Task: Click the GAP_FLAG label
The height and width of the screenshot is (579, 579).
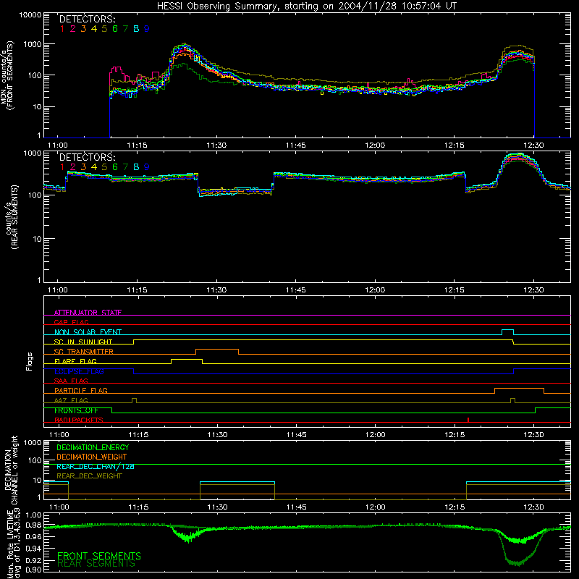Action: 72,322
